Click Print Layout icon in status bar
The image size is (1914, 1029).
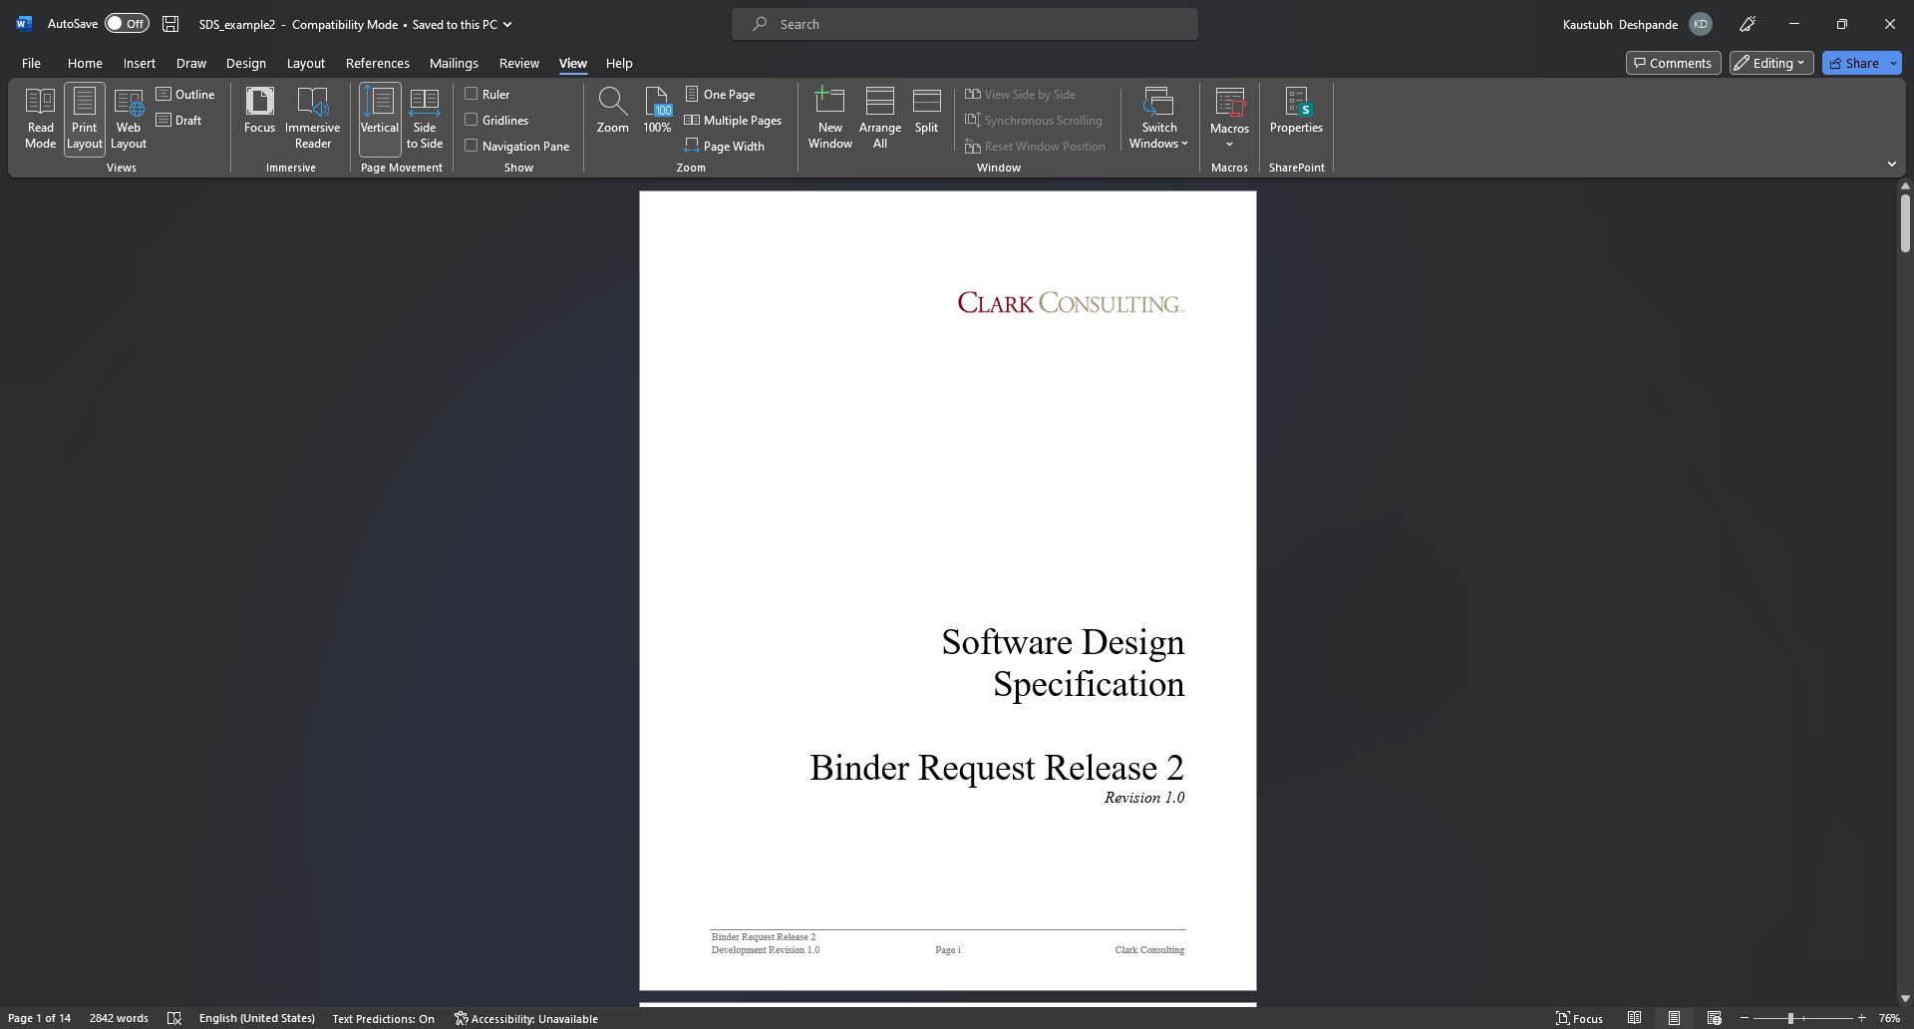coord(1675,1018)
